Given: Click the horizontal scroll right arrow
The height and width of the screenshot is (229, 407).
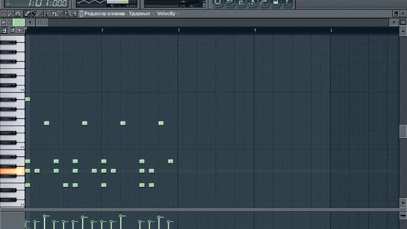Looking at the screenshot, I should pos(394,22).
